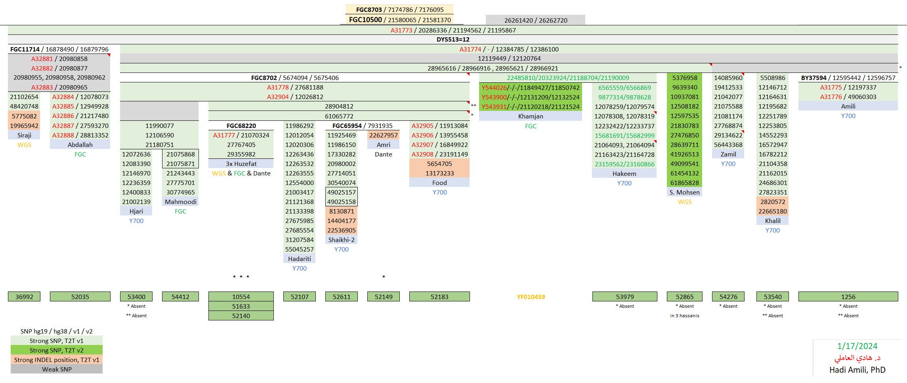Click the DYS513=12 marker row
This screenshot has height=383, width=907.
pos(453,40)
